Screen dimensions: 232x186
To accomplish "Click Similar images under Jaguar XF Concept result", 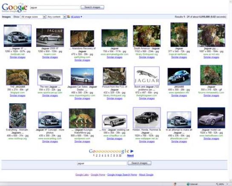I will pyautogui.click(x=50, y=142).
